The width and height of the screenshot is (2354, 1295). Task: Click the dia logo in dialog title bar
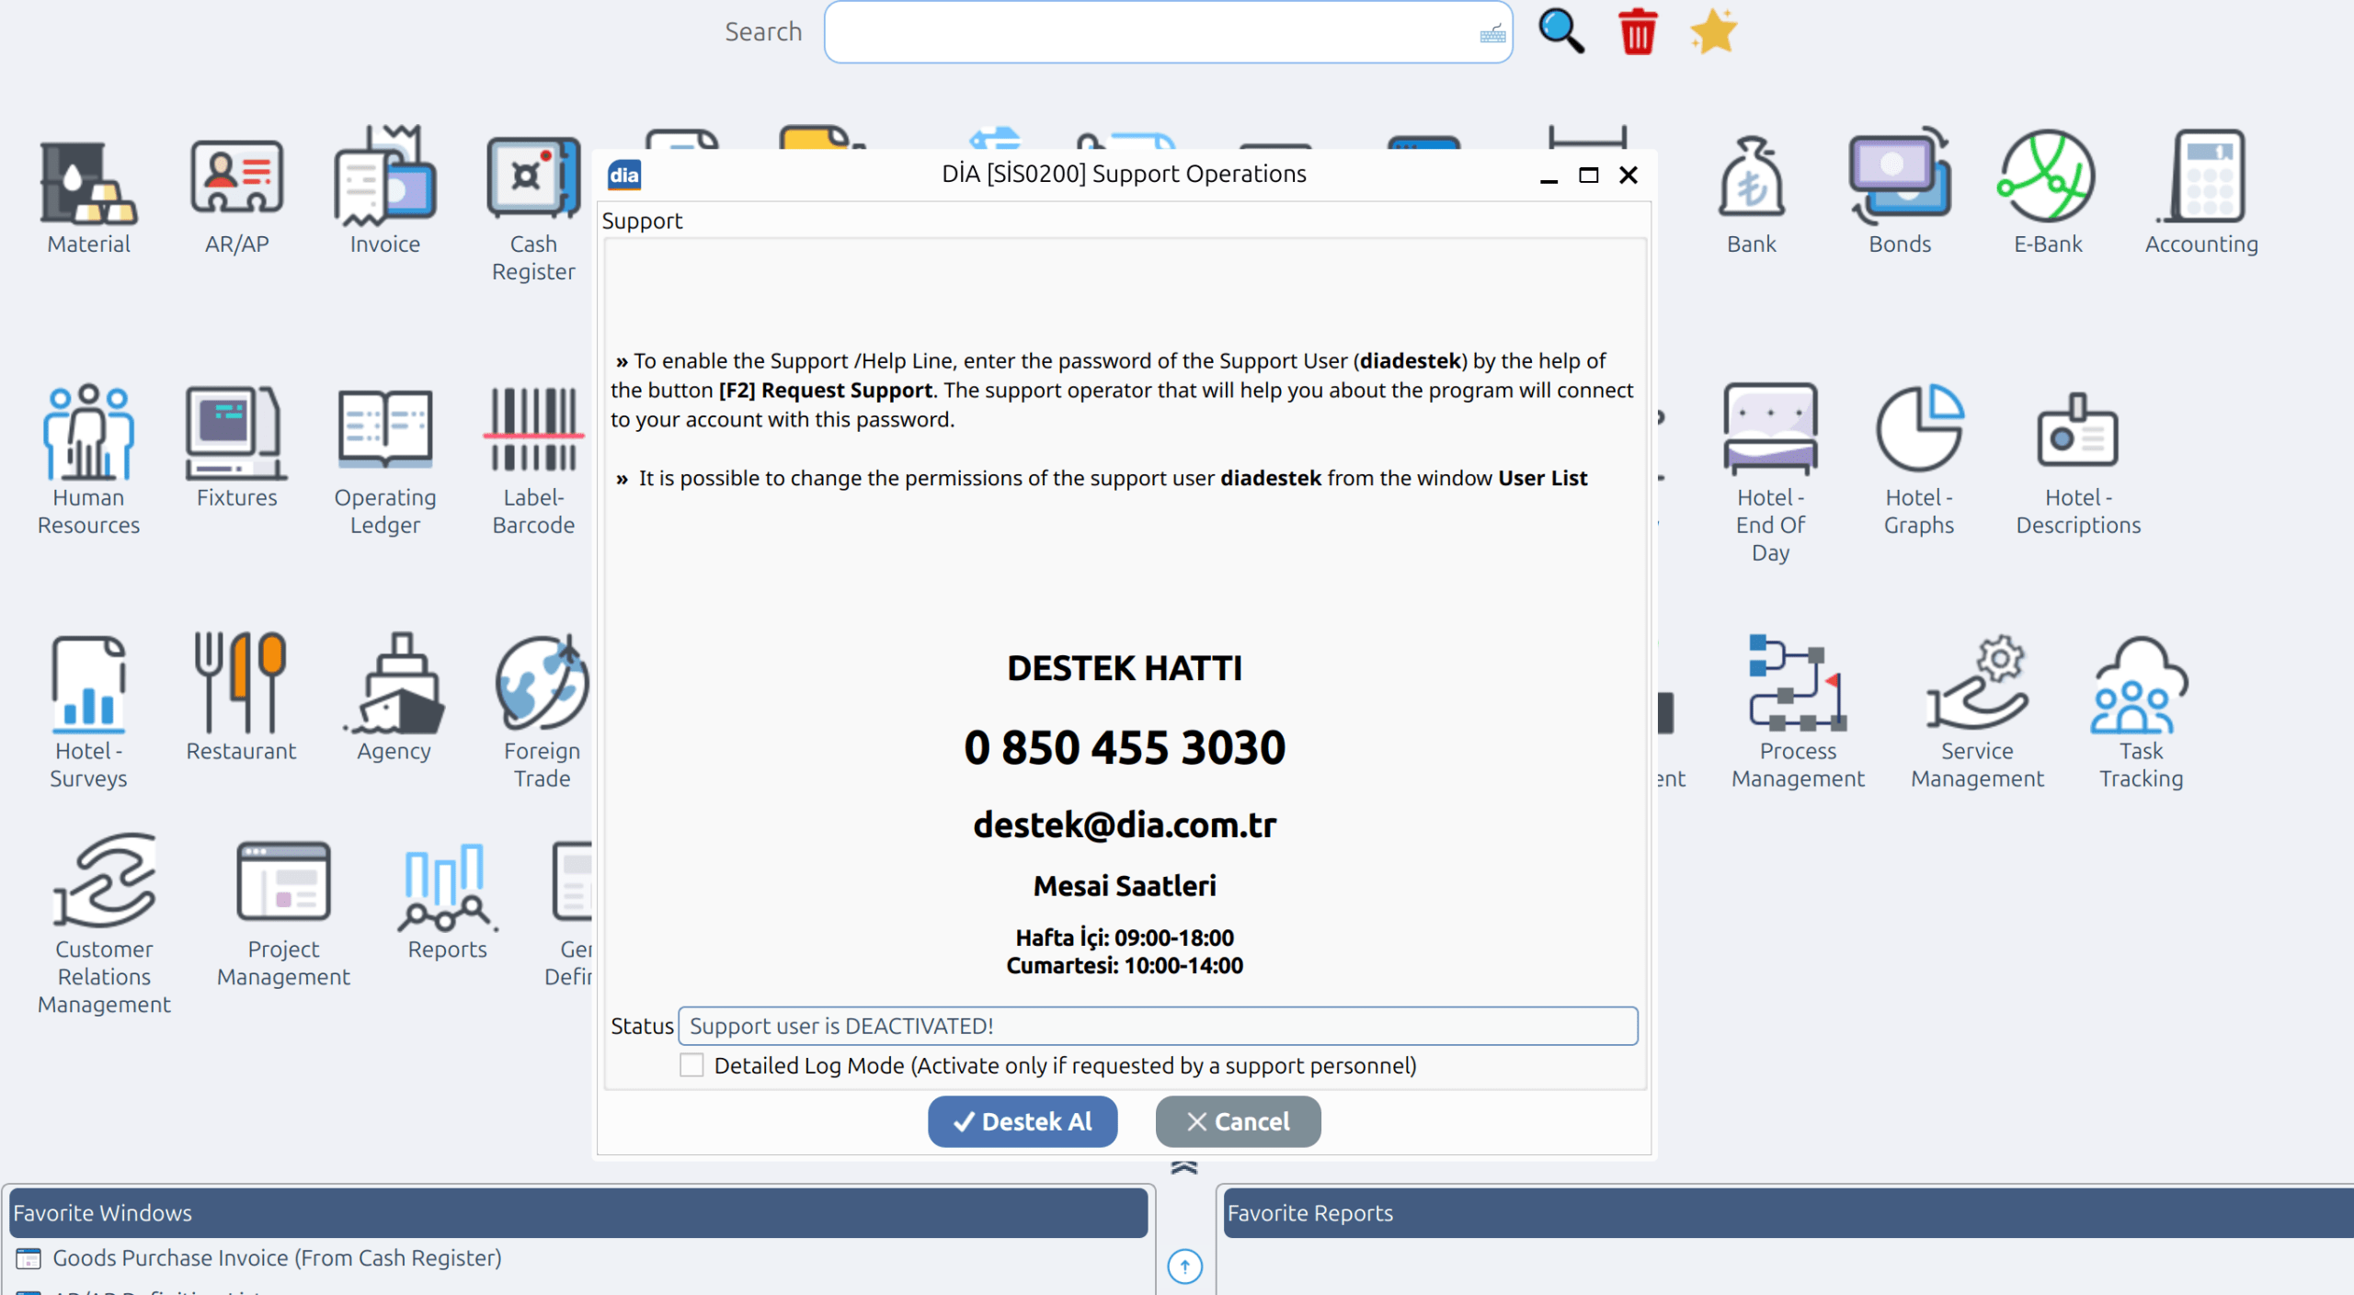pyautogui.click(x=624, y=175)
